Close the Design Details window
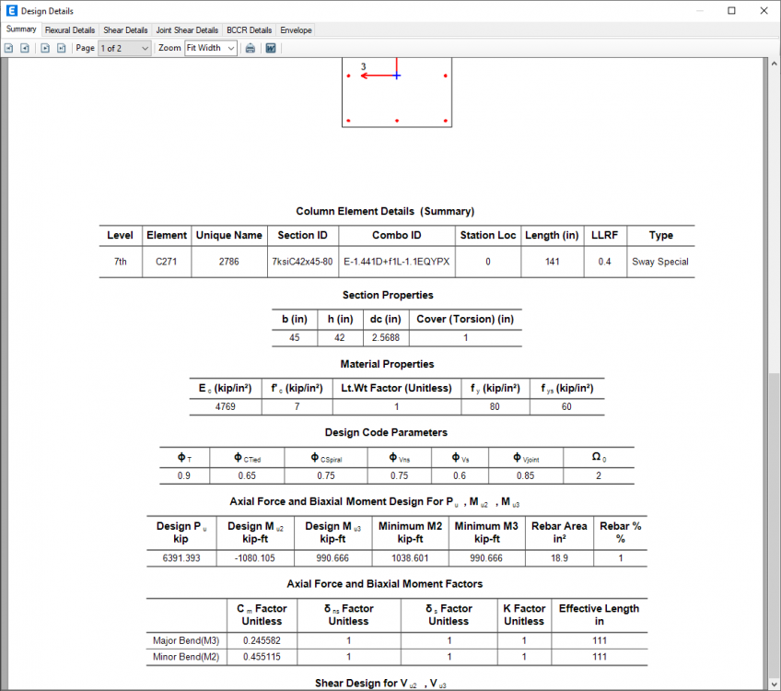Viewport: 781px width, 691px height. [764, 10]
